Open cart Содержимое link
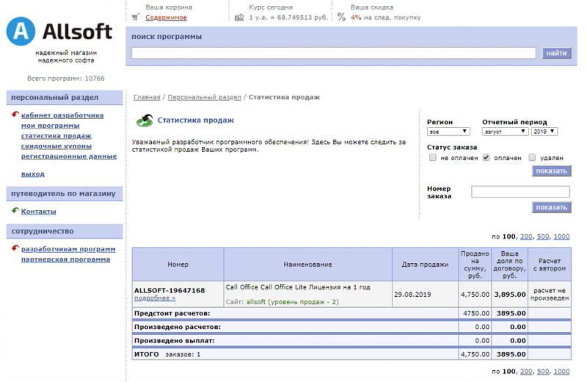587x382 pixels. (x=166, y=17)
